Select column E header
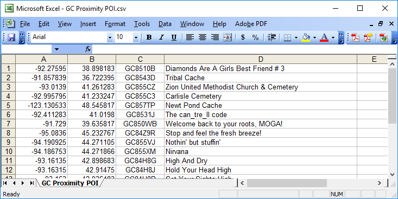 pos(372,59)
